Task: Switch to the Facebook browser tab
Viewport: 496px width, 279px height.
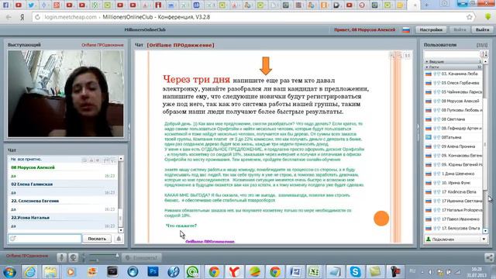Action: coord(5,5)
